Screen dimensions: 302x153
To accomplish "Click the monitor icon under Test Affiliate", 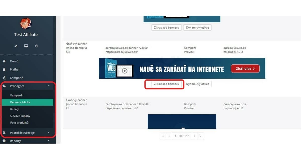I will (x=26, y=46).
